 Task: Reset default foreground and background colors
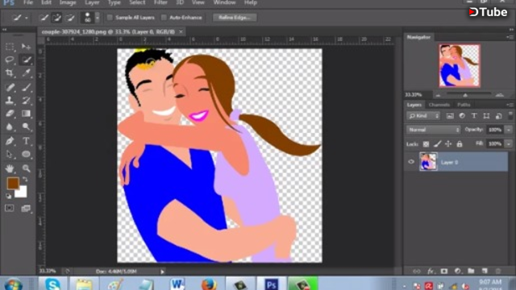point(9,196)
